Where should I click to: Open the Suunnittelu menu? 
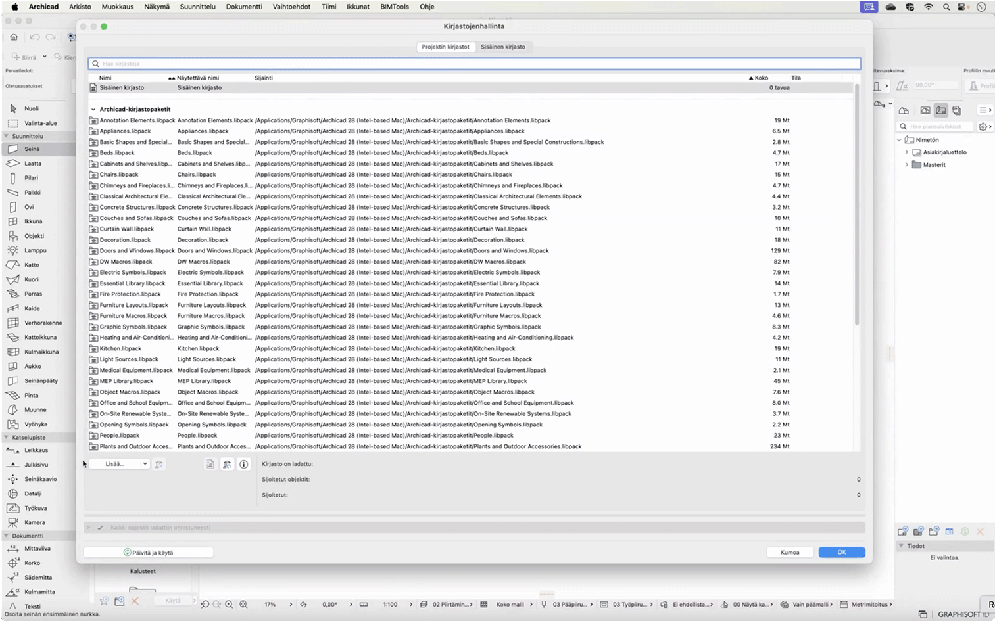(x=198, y=7)
